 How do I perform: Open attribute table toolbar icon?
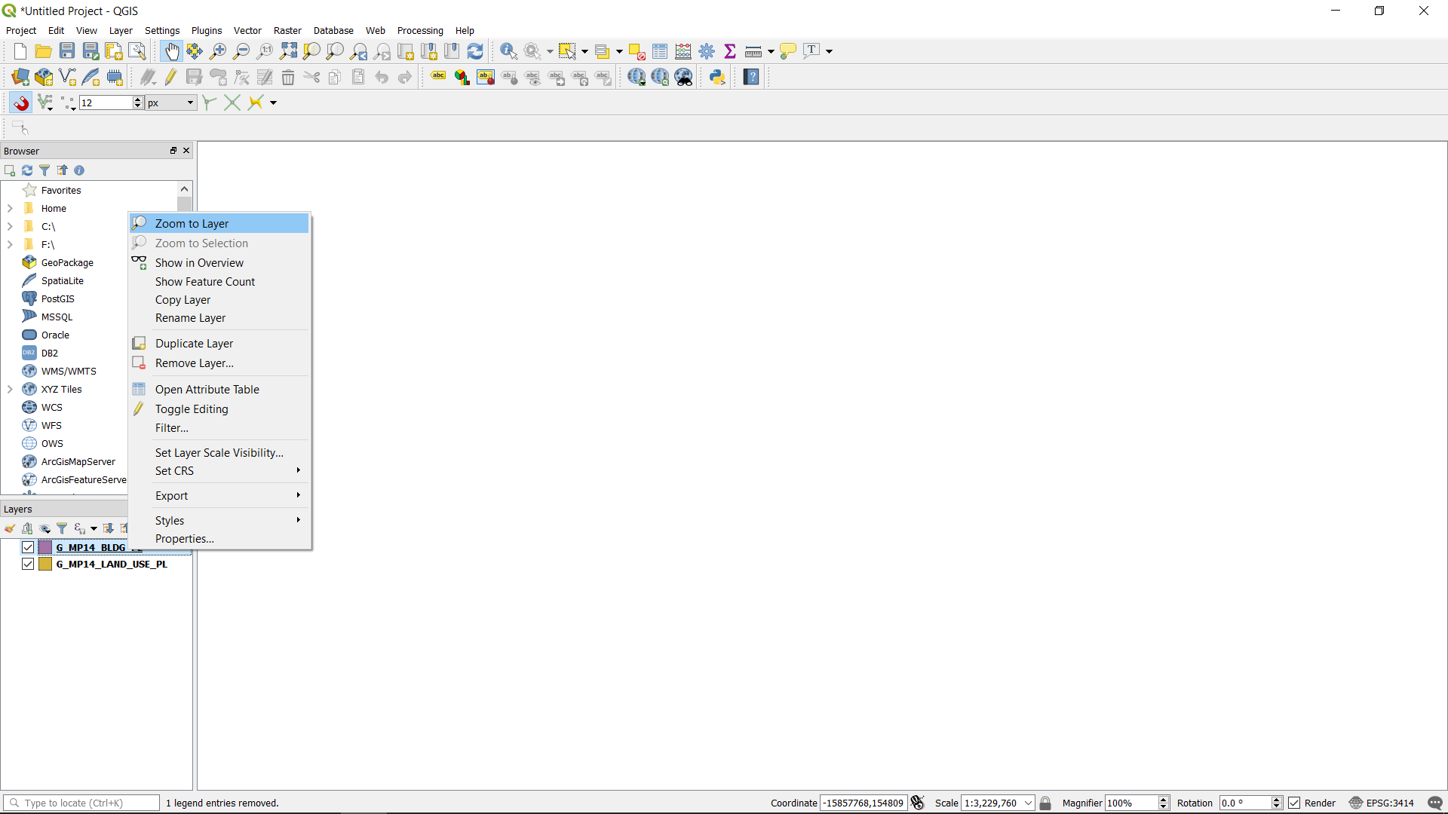click(660, 51)
